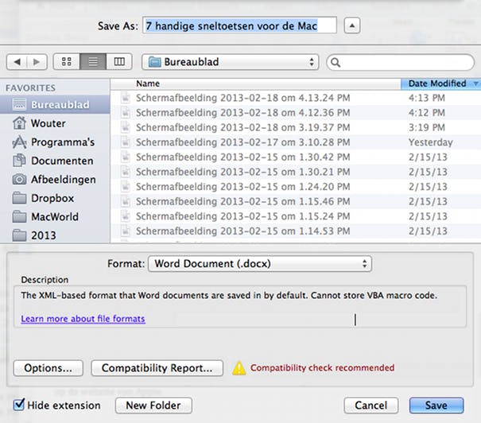481x423 pixels.
Task: Sort files by Name column
Action: (254, 83)
